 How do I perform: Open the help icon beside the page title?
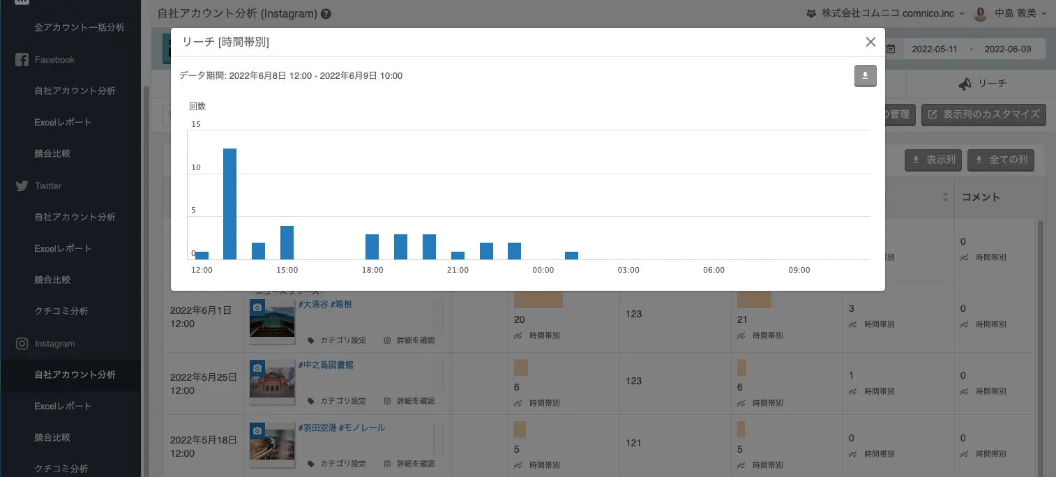[326, 13]
